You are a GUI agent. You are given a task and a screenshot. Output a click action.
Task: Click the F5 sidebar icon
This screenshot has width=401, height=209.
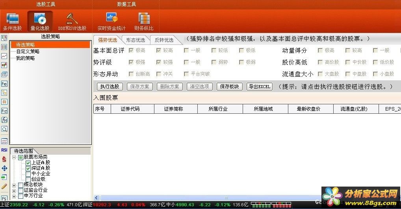[4, 198]
